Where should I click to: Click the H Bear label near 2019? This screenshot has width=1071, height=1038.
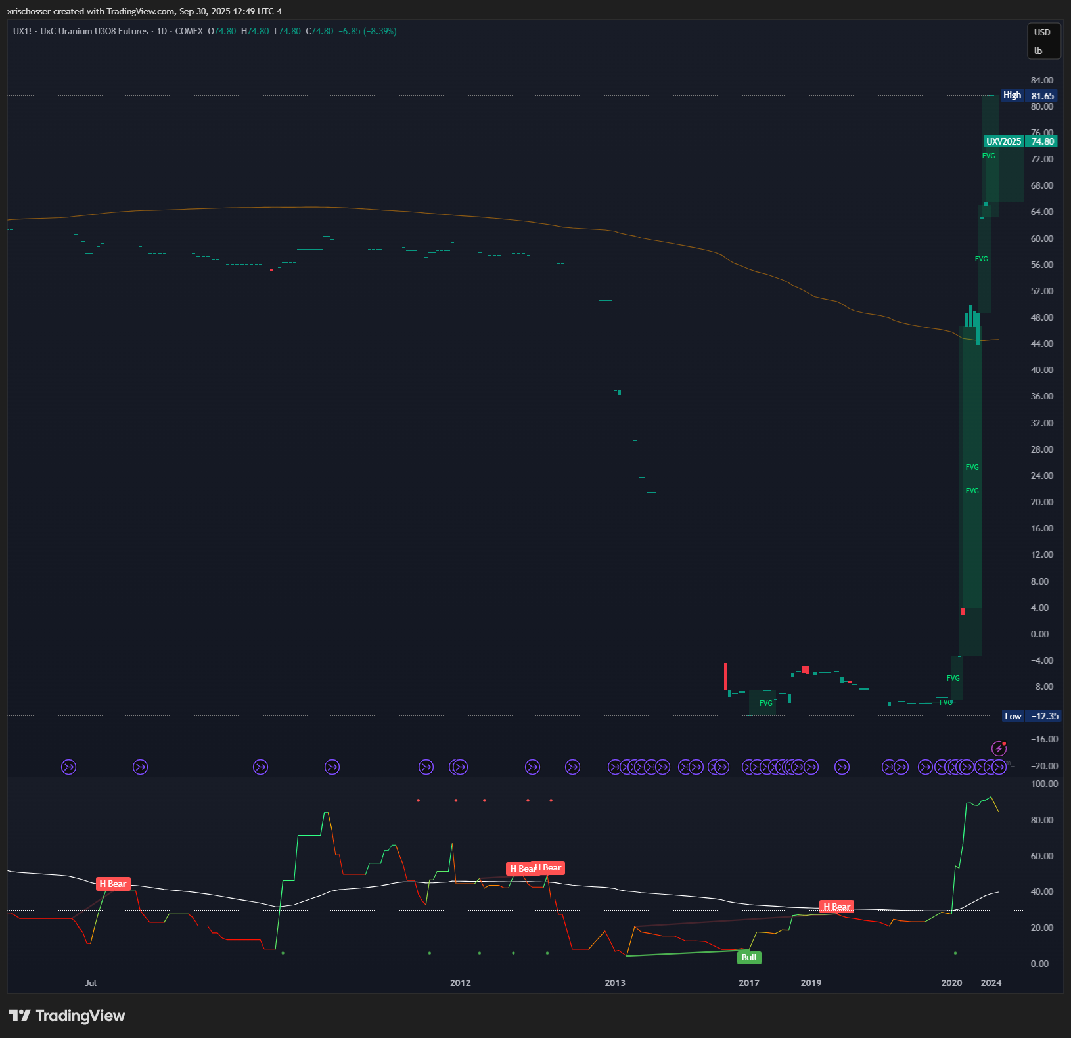[836, 907]
